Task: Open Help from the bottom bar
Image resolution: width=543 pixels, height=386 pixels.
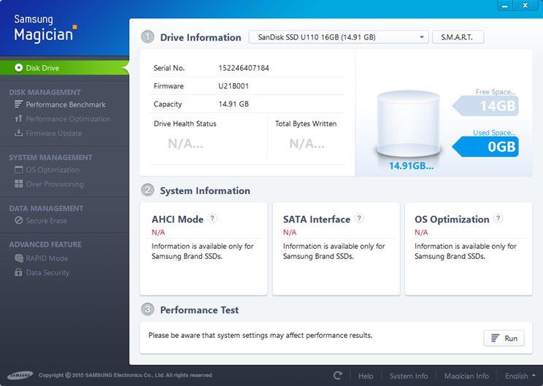Action: [x=366, y=376]
